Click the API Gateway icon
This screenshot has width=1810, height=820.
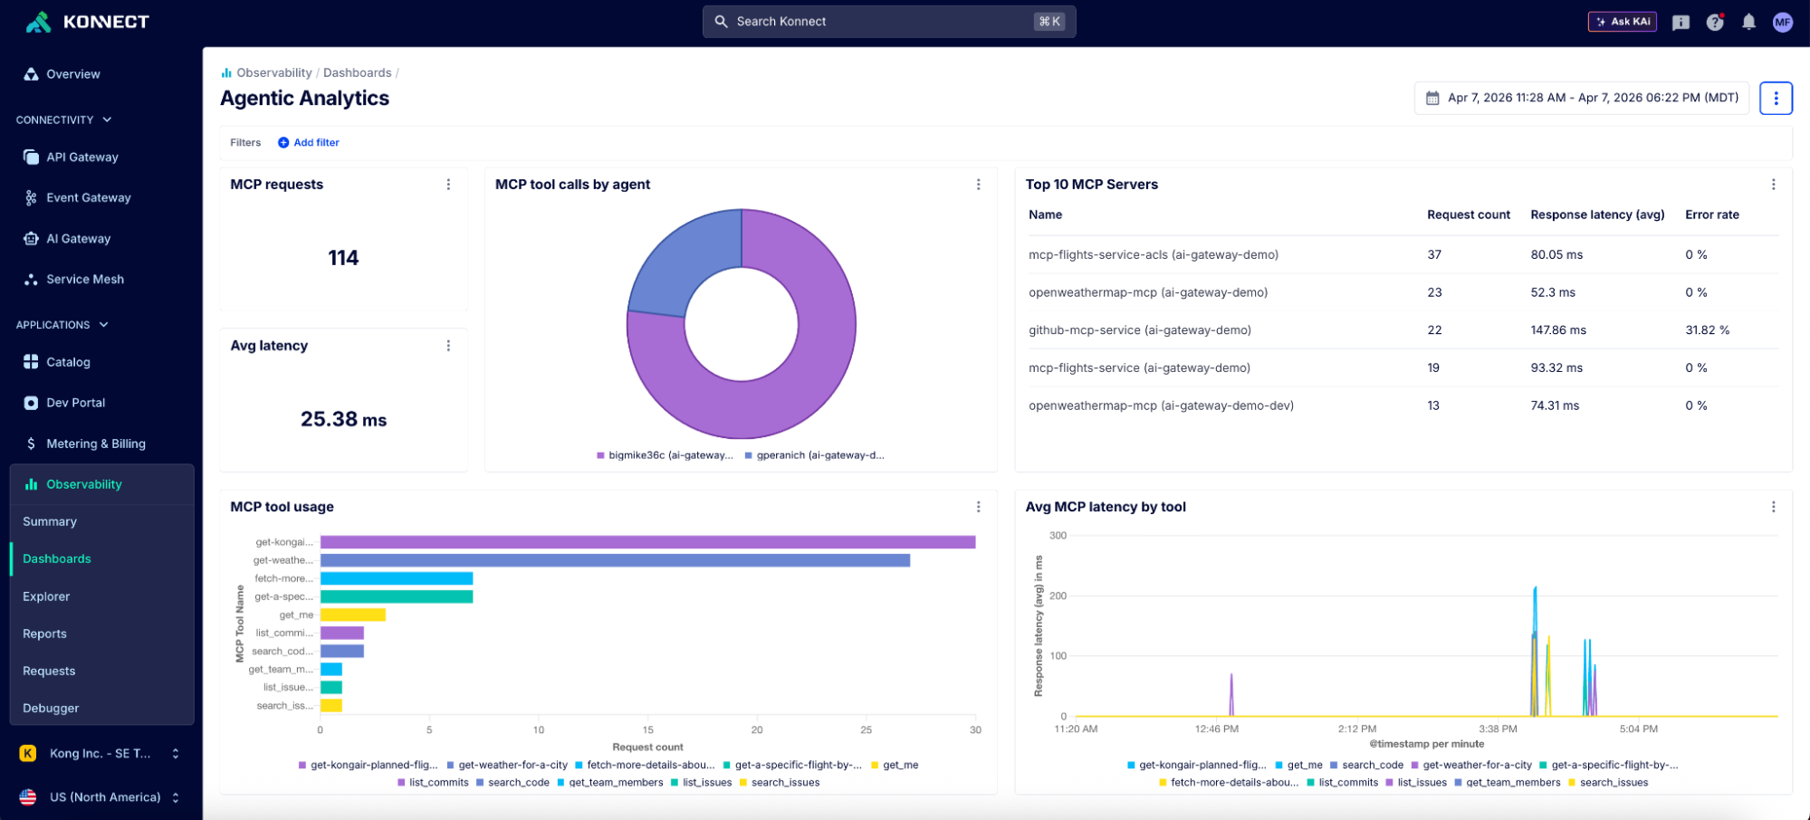click(x=30, y=157)
